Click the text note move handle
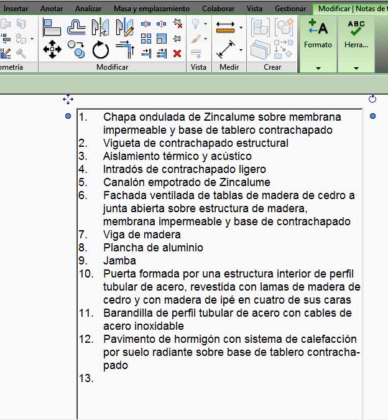The width and height of the screenshot is (388, 420). coord(68,100)
